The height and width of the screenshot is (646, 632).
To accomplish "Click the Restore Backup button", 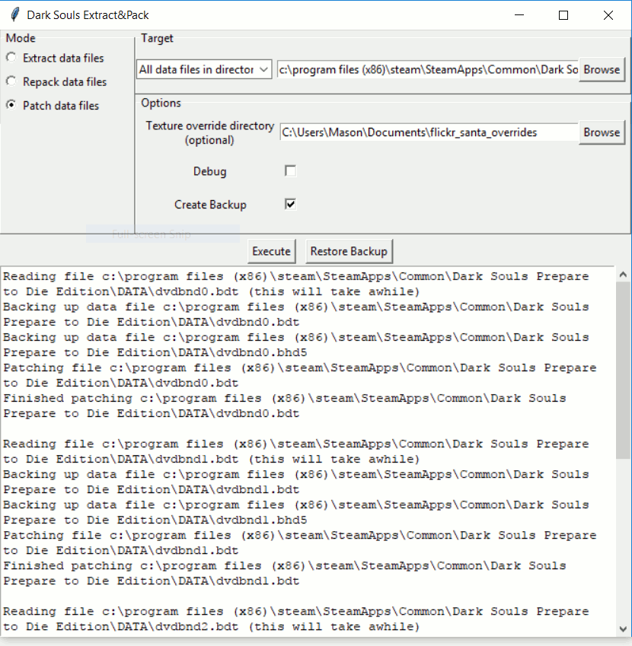I will pos(349,251).
